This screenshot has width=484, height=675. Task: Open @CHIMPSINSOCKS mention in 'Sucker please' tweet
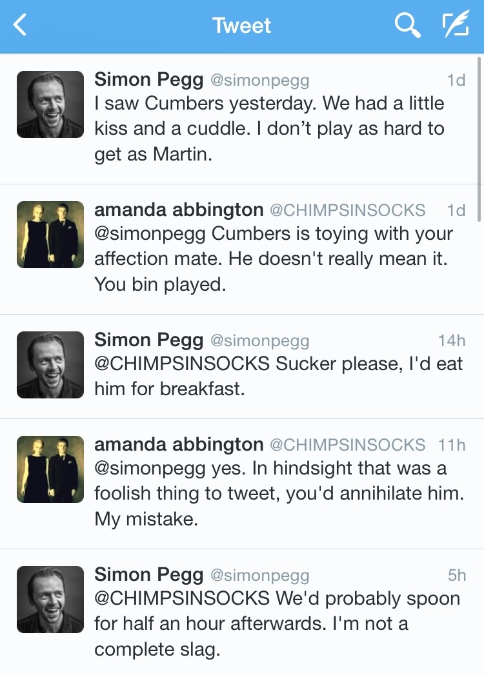tap(182, 364)
